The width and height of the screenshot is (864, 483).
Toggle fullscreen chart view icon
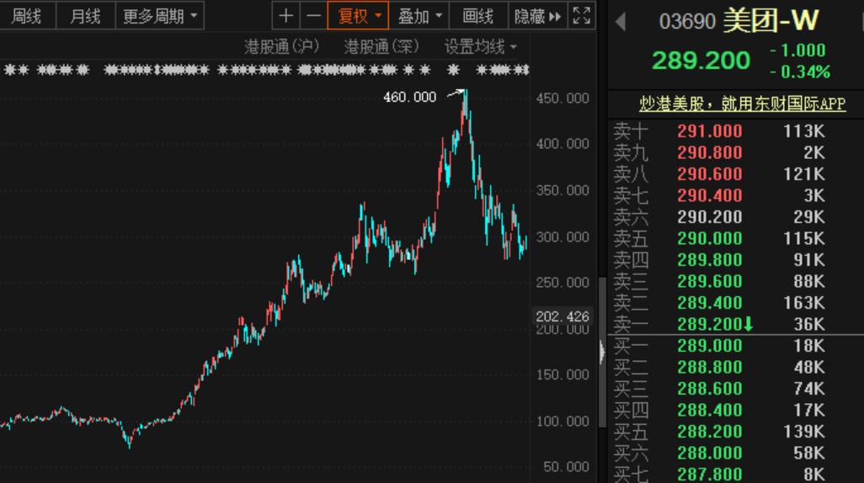coord(581,15)
